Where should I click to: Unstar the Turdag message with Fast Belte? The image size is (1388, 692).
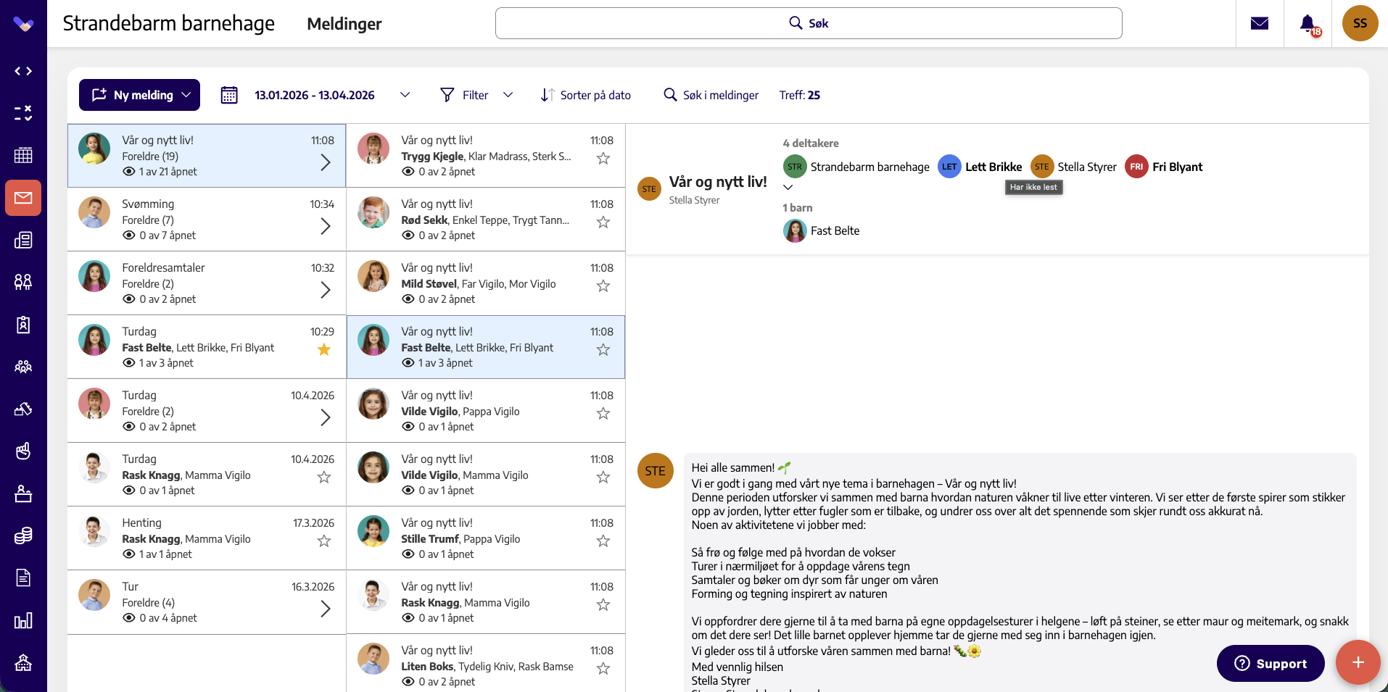pos(324,350)
